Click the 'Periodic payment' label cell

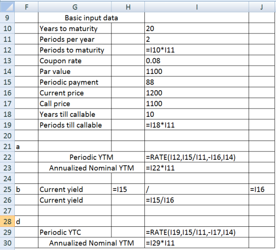click(x=75, y=82)
